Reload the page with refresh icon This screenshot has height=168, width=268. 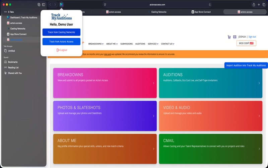[210, 5]
